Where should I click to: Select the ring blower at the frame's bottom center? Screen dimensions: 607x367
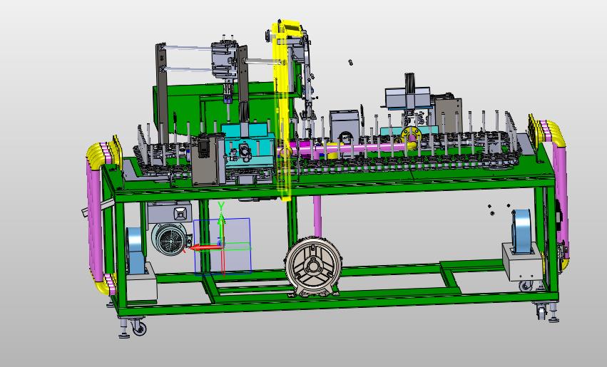coord(314,267)
